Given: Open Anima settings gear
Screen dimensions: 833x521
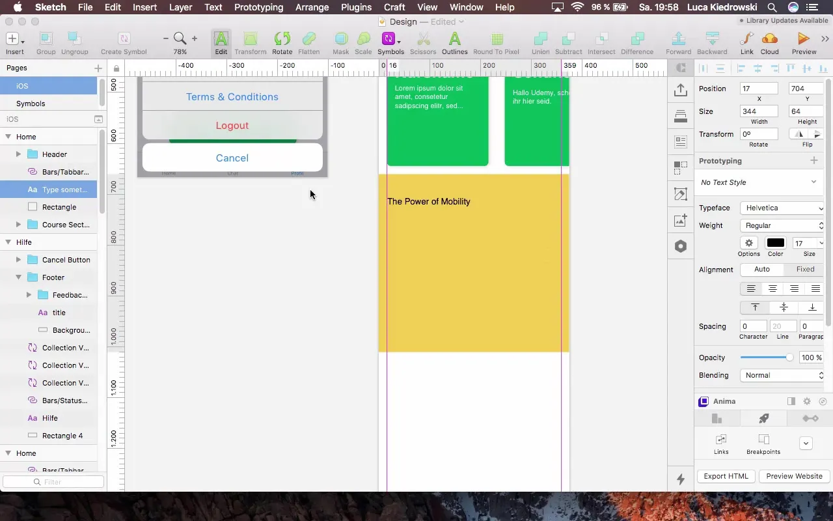Looking at the screenshot, I should pyautogui.click(x=807, y=402).
